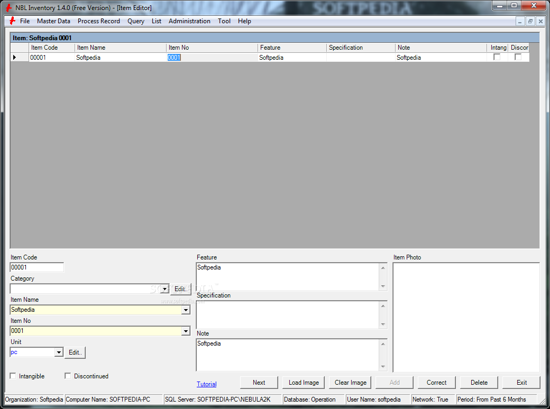Click the NBL Inventory title bar icon
The width and height of the screenshot is (550, 409).
(x=9, y=8)
